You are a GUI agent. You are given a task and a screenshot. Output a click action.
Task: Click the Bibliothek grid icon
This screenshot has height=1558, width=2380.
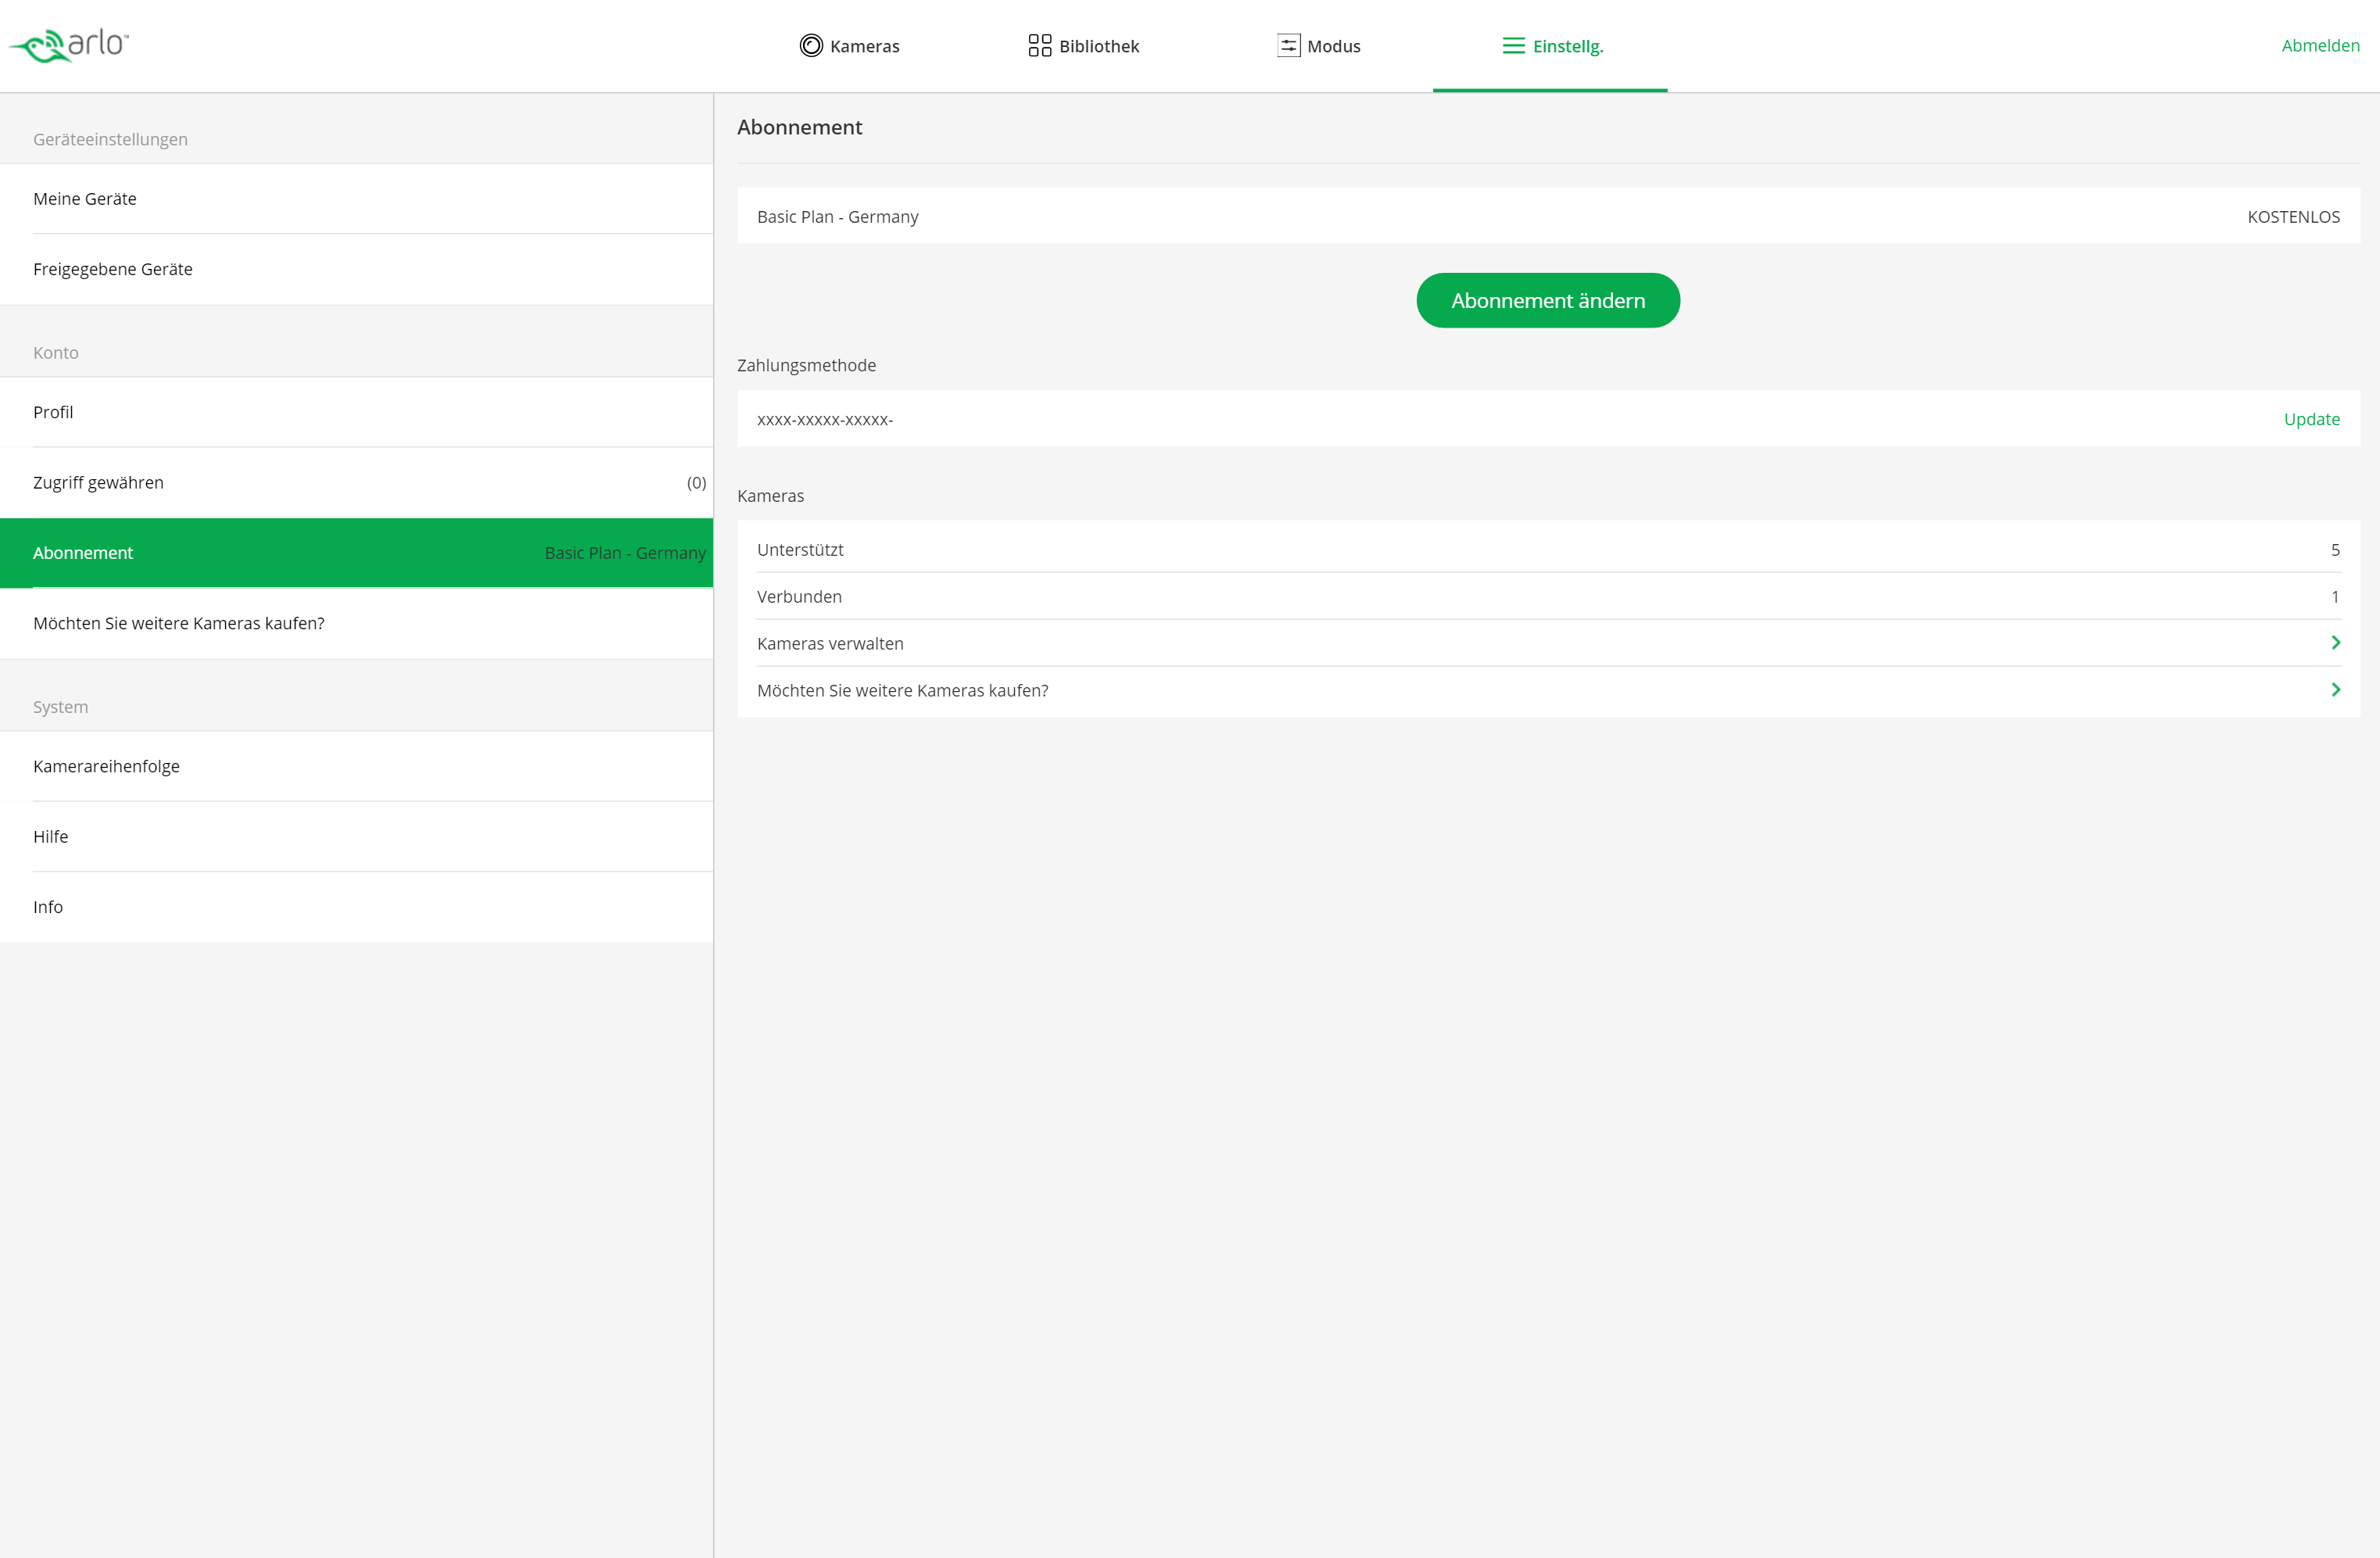1040,46
